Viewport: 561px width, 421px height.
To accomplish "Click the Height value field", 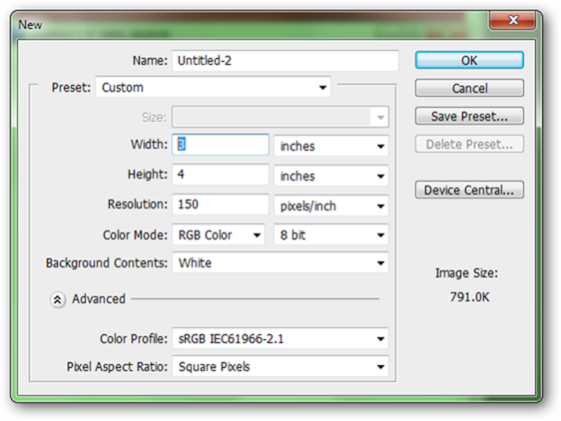I will tap(221, 175).
